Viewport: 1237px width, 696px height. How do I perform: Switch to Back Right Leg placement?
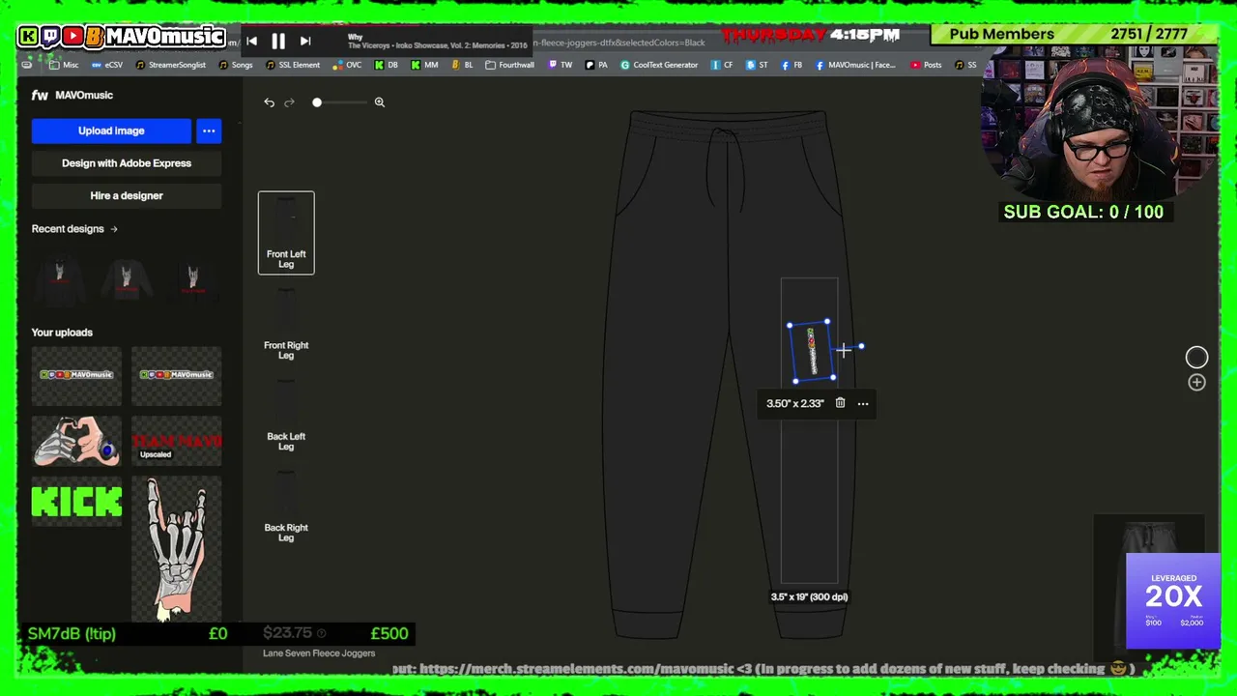pos(286,507)
